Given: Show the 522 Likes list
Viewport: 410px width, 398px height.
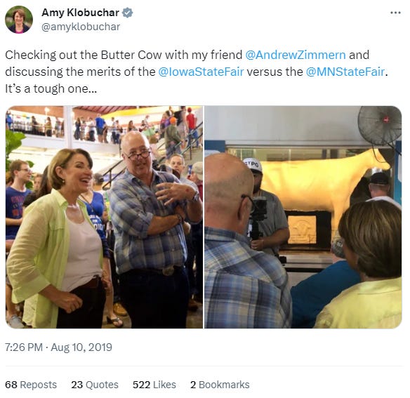Looking at the screenshot, I should (x=154, y=385).
